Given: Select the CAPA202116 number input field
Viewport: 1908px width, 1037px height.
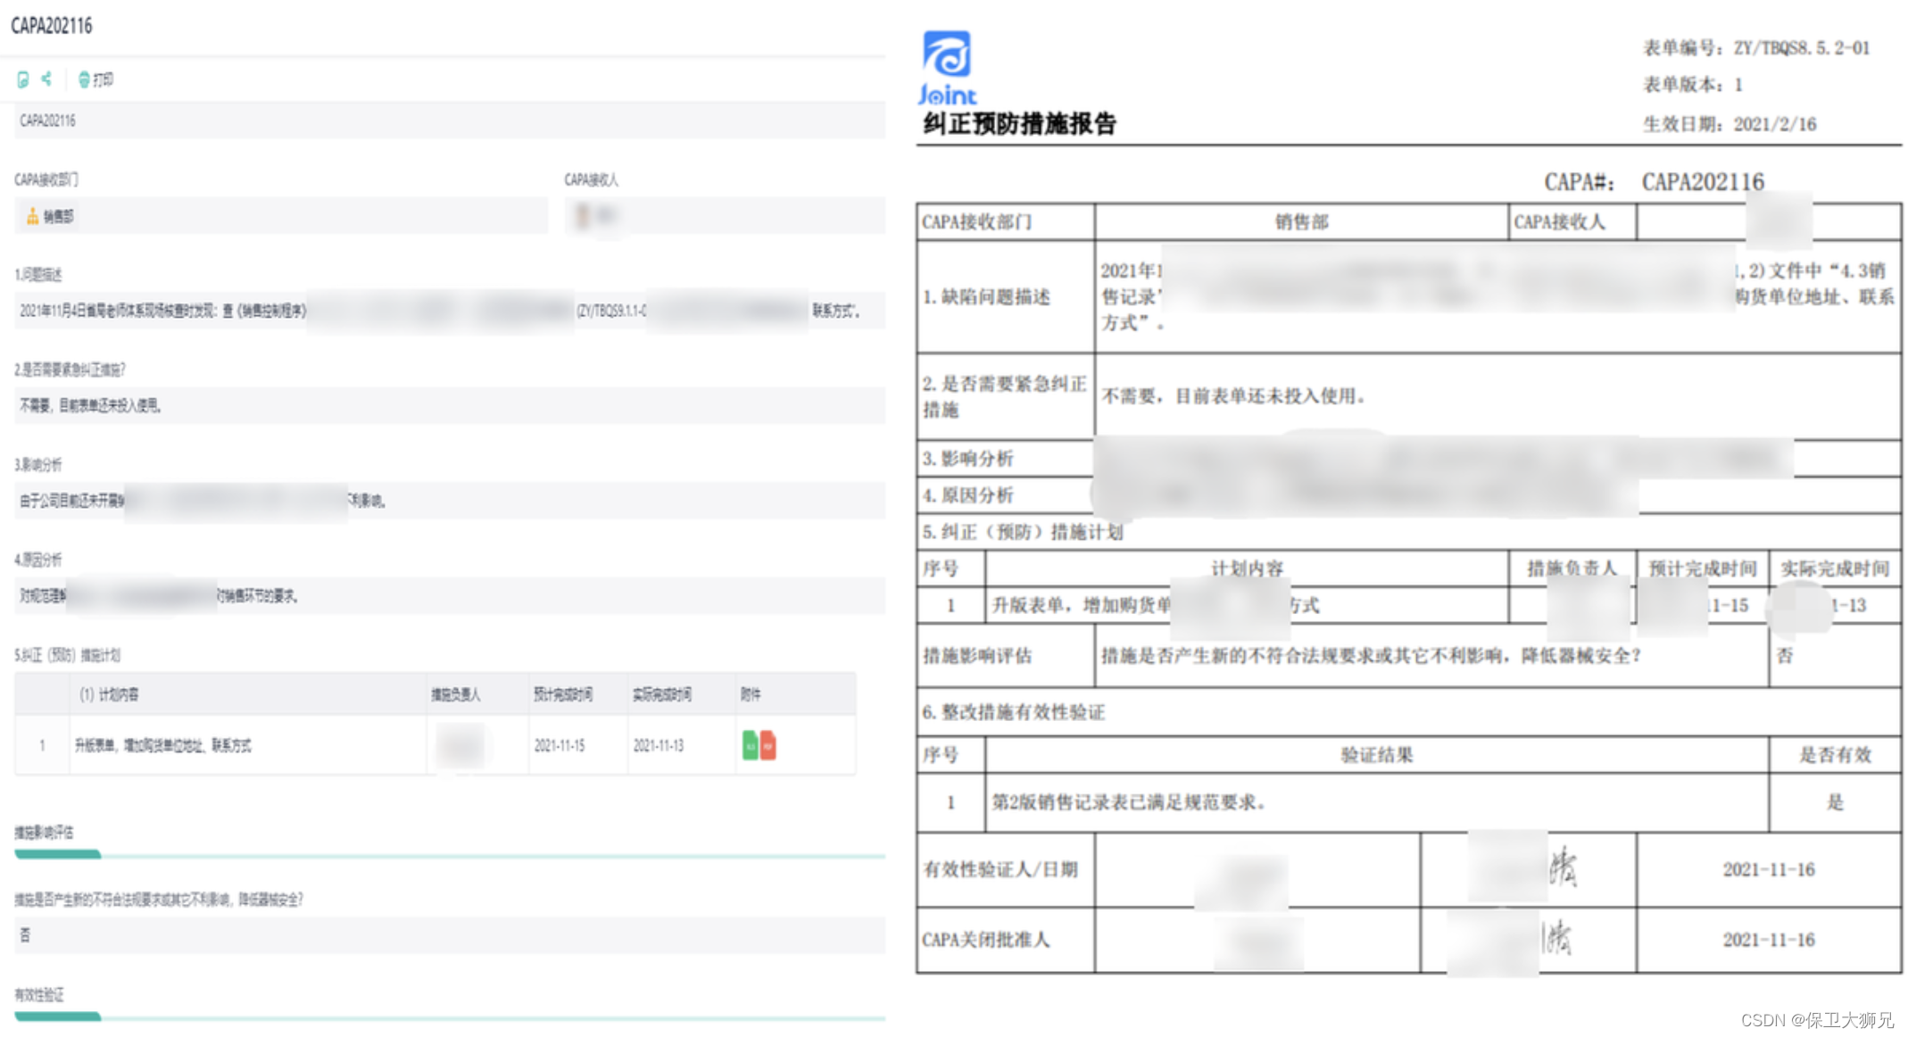Looking at the screenshot, I should point(446,120).
